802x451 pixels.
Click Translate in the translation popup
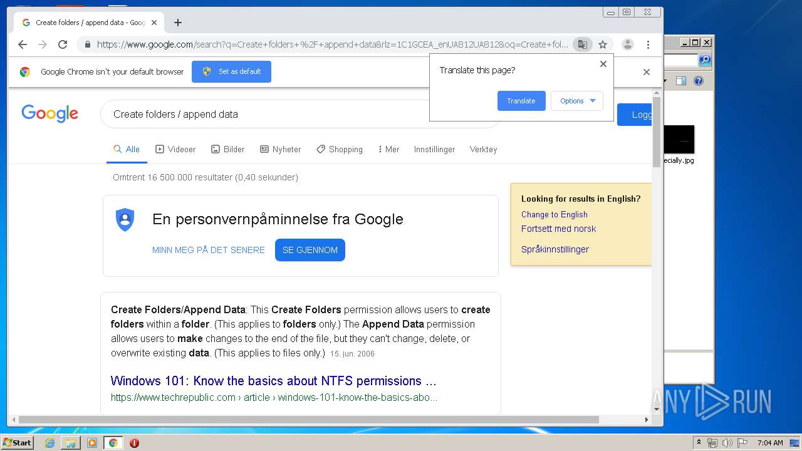(521, 101)
